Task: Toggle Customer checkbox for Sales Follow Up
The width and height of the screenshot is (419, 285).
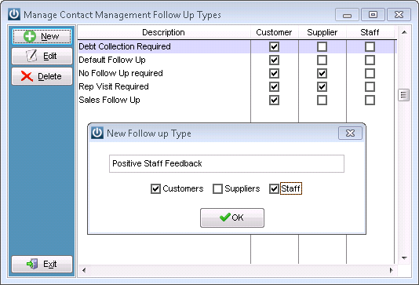Action: tap(274, 100)
